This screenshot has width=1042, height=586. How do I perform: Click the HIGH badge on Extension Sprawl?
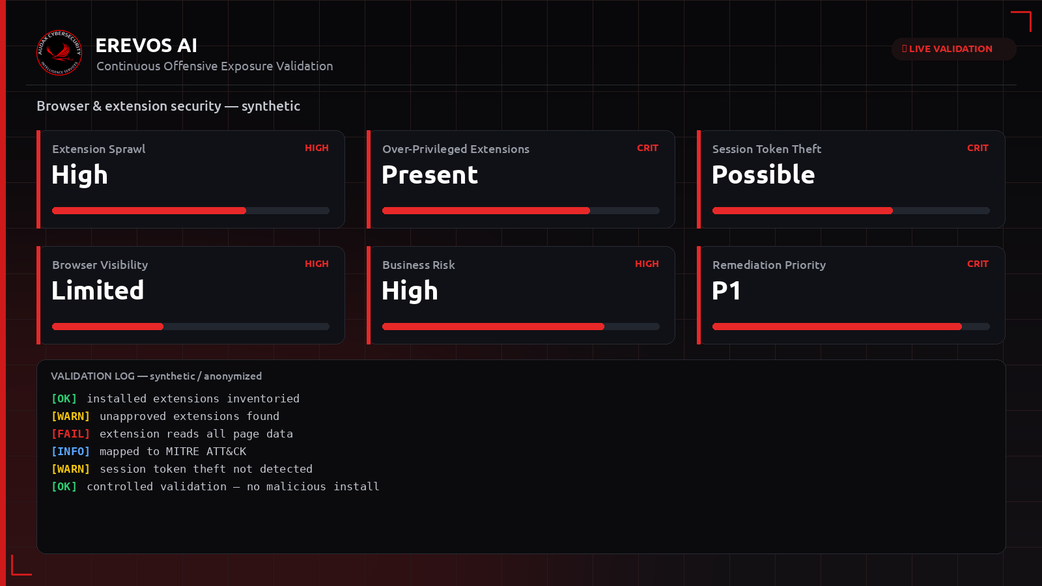pyautogui.click(x=317, y=148)
